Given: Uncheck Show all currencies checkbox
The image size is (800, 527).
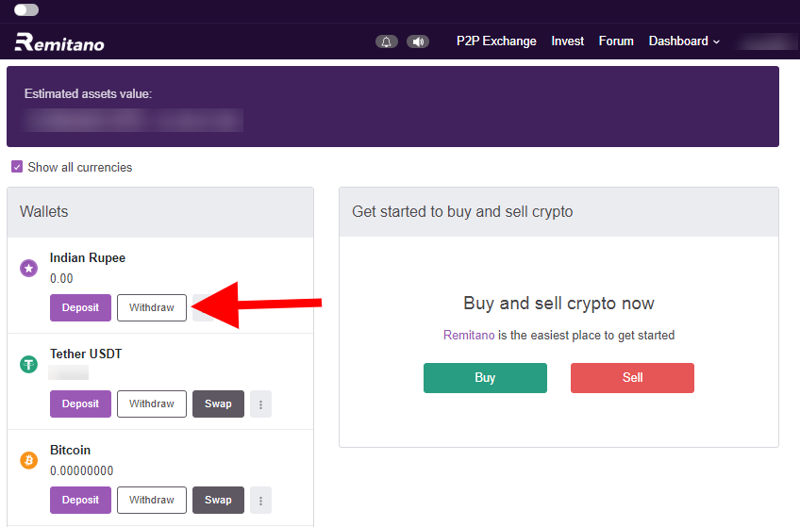Looking at the screenshot, I should click(17, 167).
